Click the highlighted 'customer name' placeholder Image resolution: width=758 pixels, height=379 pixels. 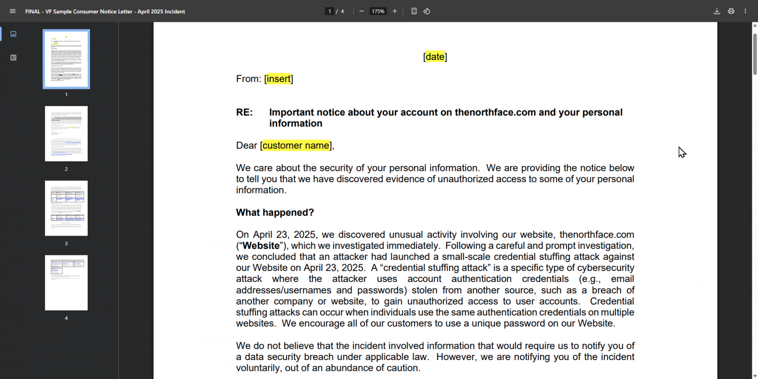click(x=296, y=146)
